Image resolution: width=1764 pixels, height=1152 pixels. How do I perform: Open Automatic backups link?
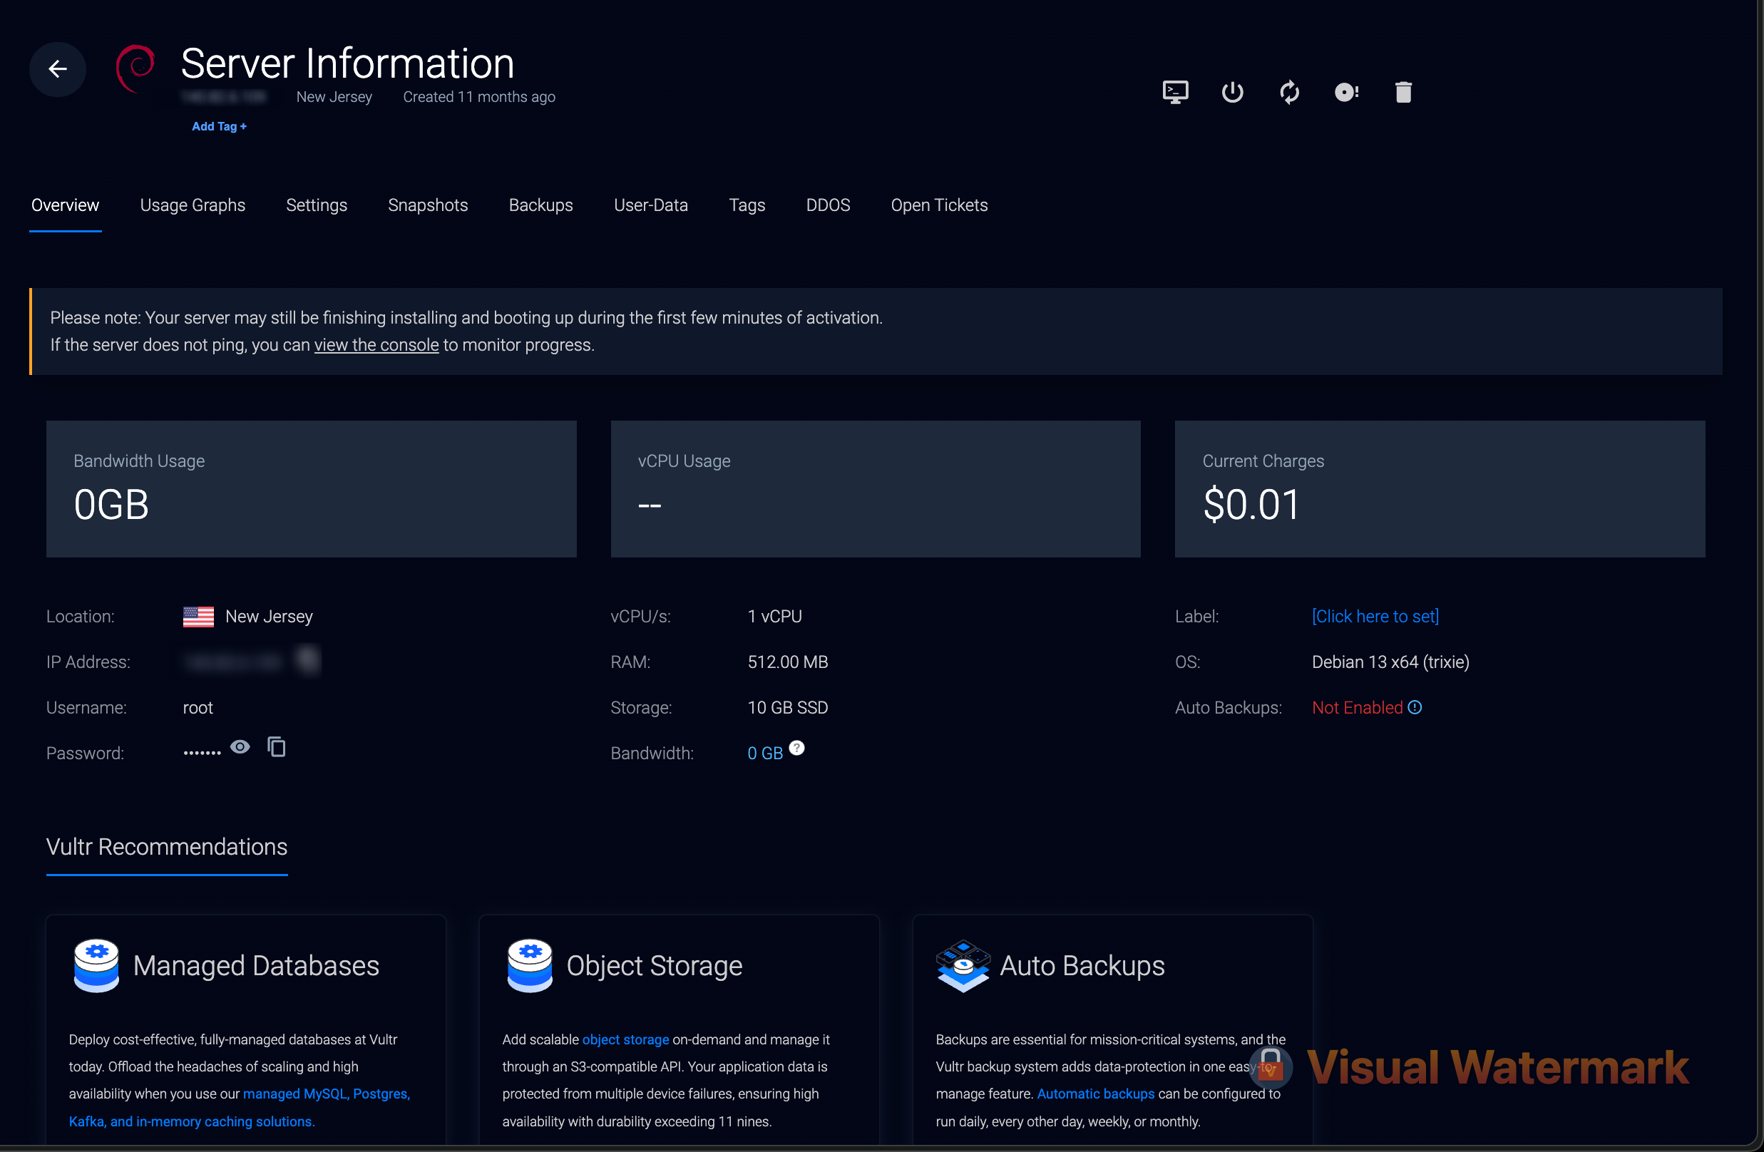point(1095,1094)
